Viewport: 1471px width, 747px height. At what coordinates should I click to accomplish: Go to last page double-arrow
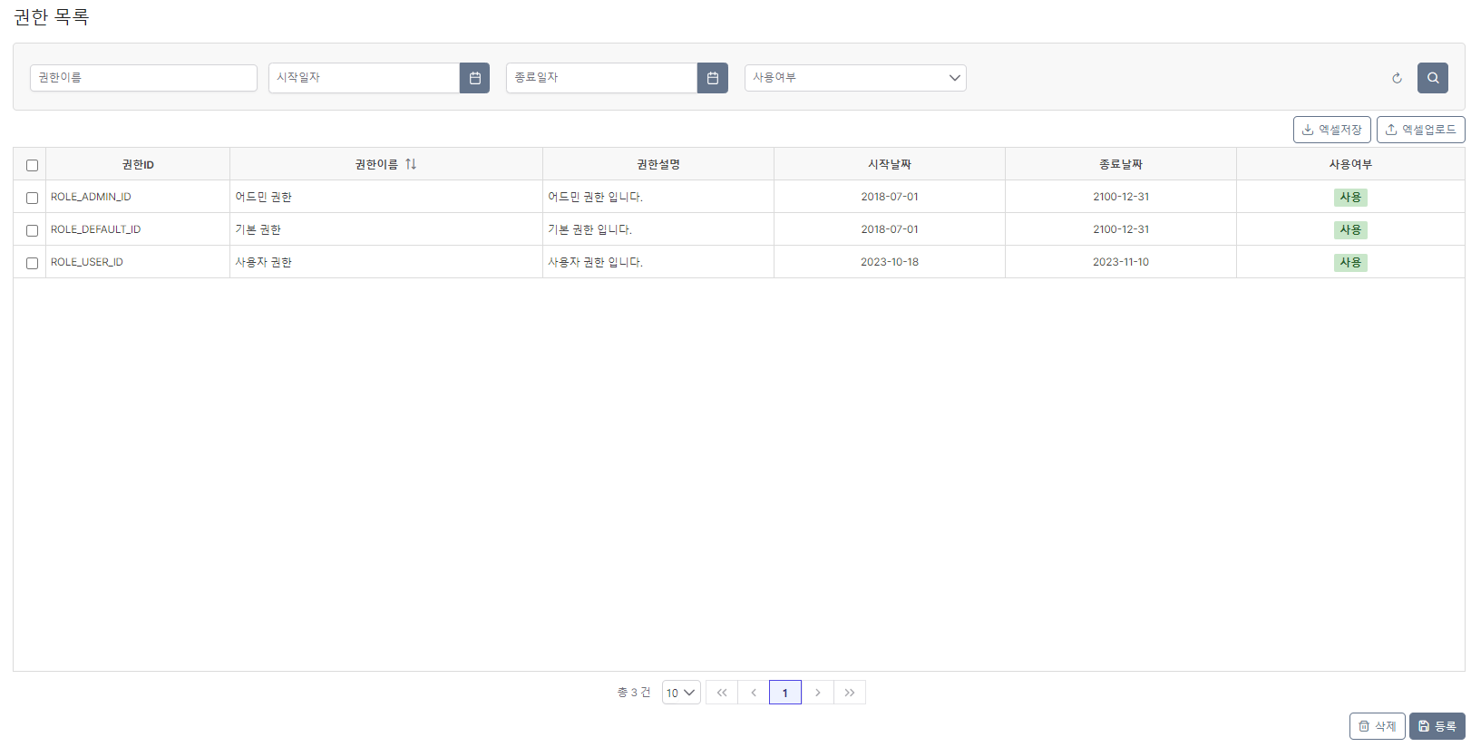click(x=850, y=693)
